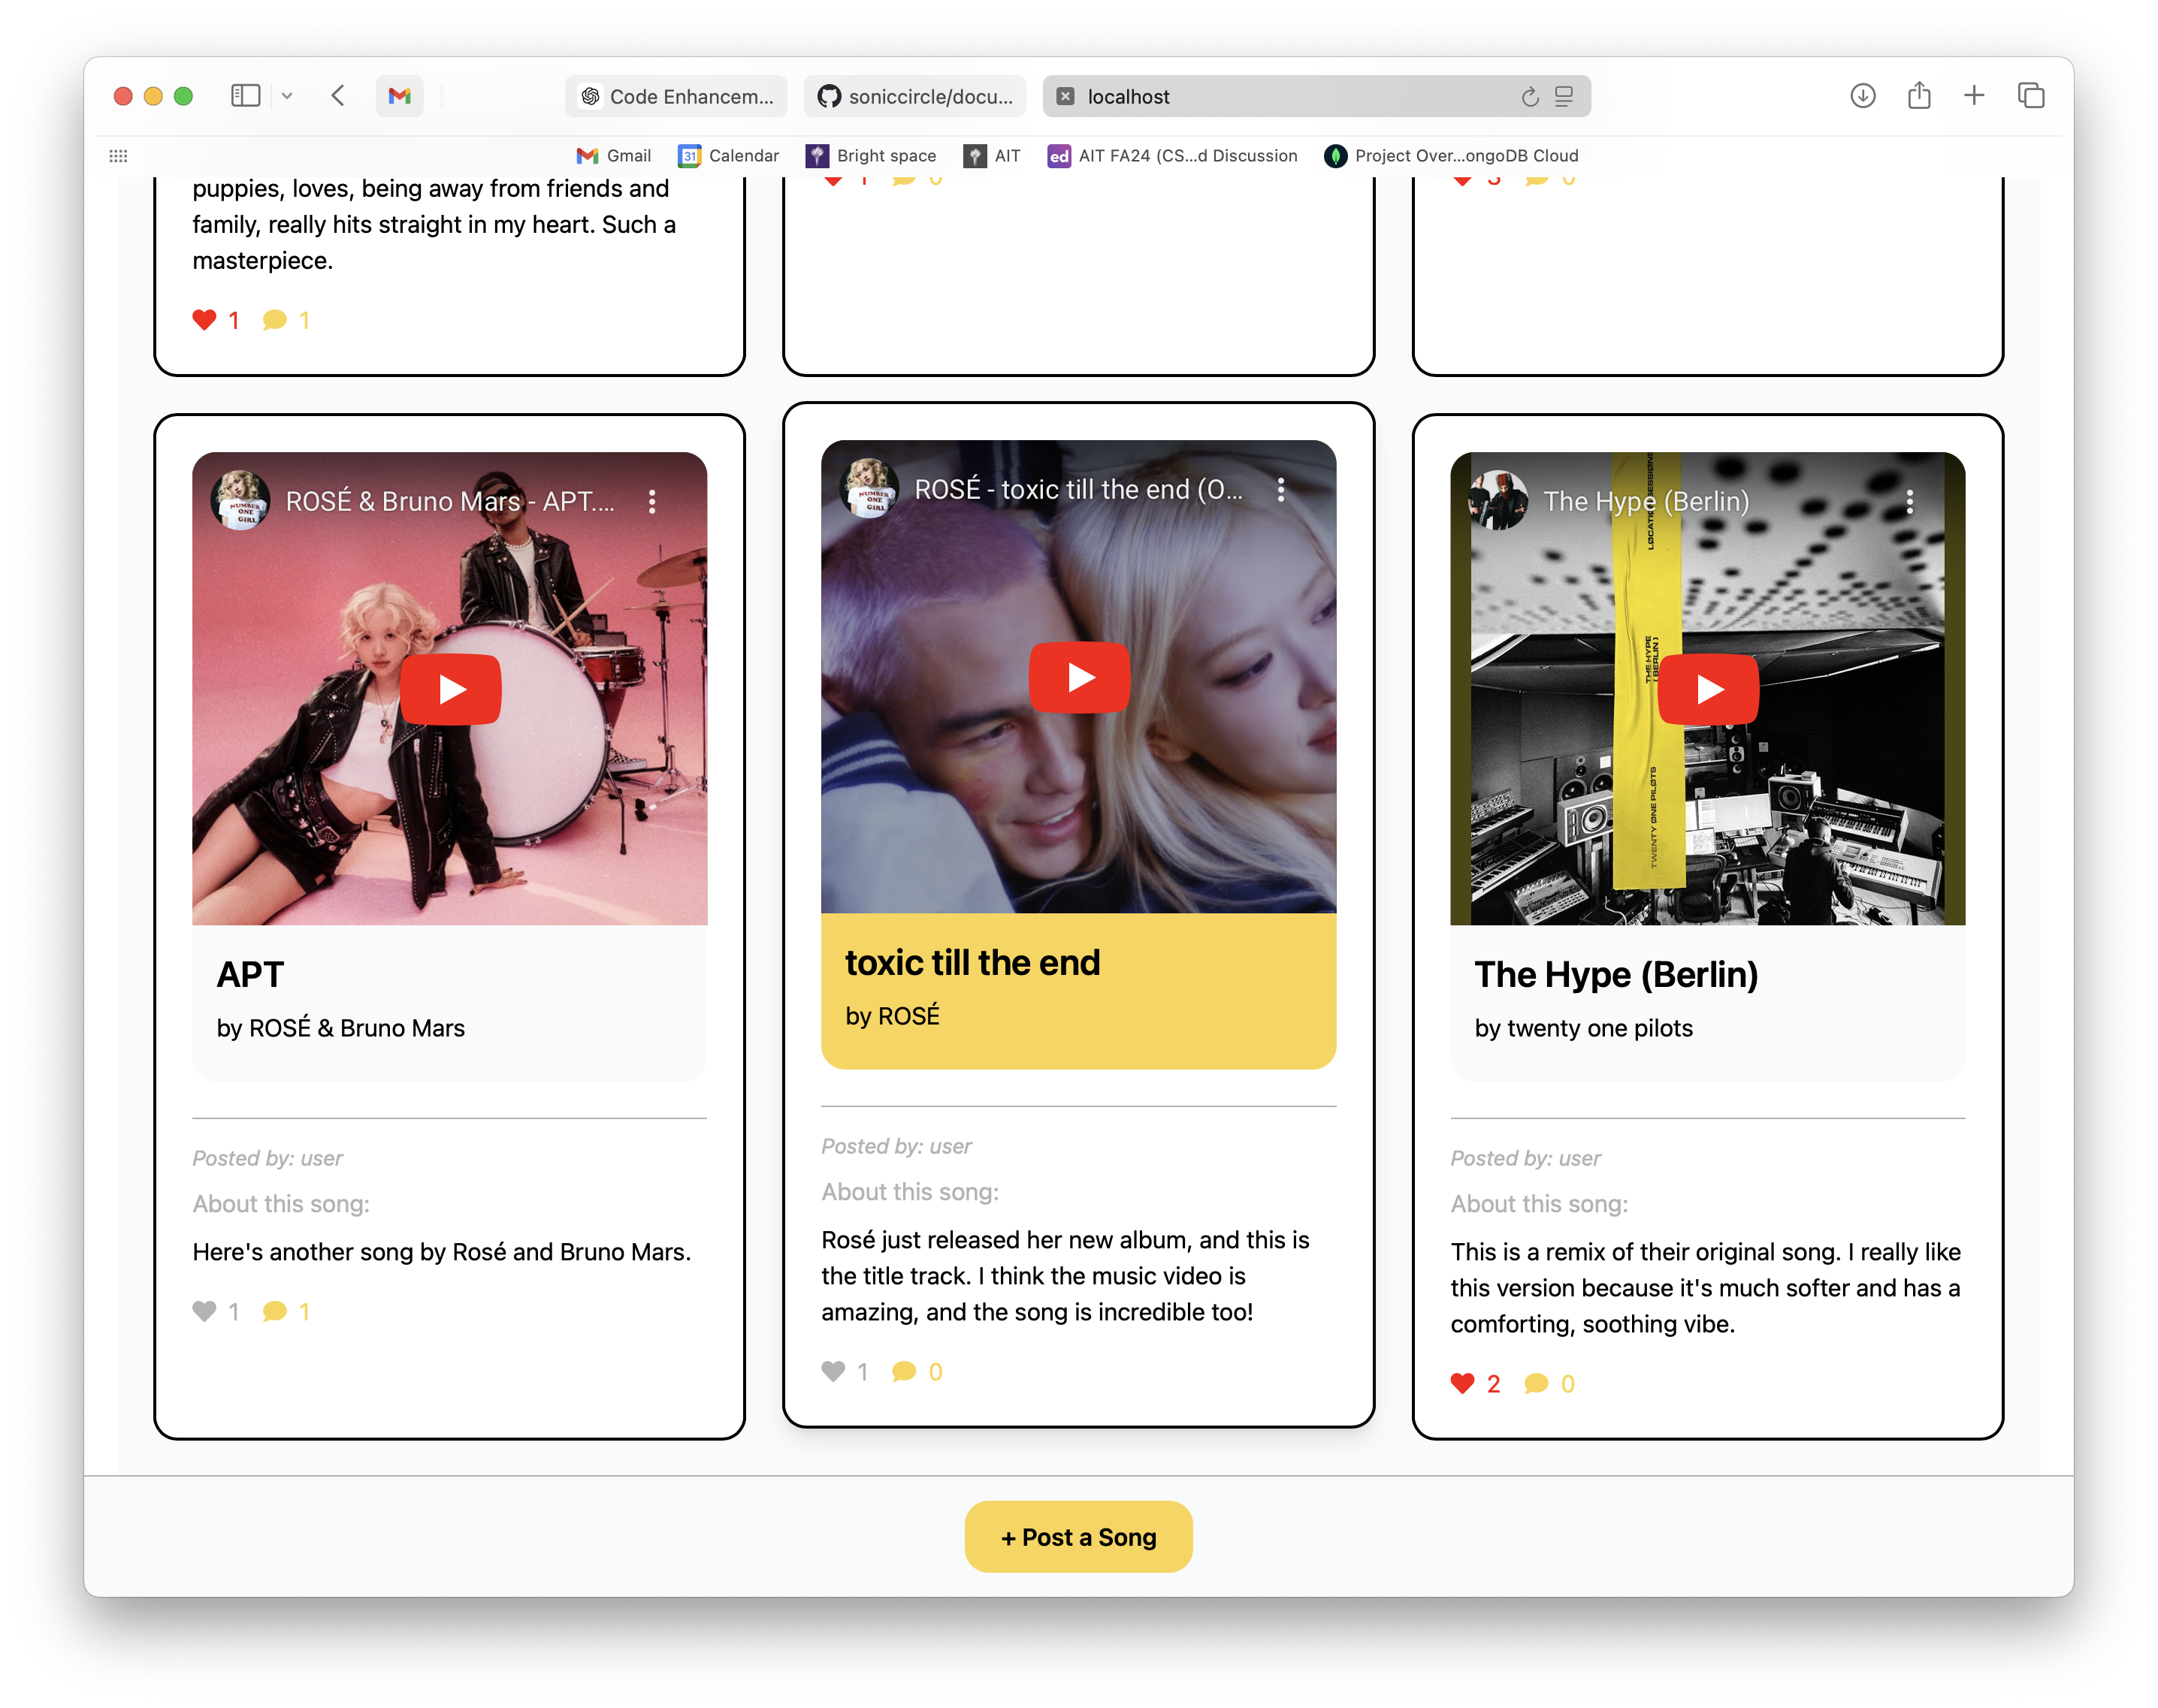
Task: Play the APT video
Action: click(x=450, y=689)
